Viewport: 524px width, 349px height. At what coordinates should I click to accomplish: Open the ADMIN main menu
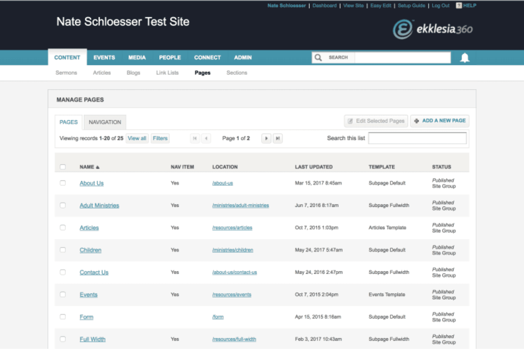(x=243, y=57)
